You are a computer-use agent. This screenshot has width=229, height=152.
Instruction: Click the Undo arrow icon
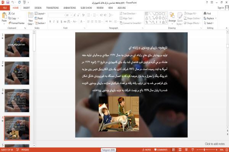click(x=13, y=2)
